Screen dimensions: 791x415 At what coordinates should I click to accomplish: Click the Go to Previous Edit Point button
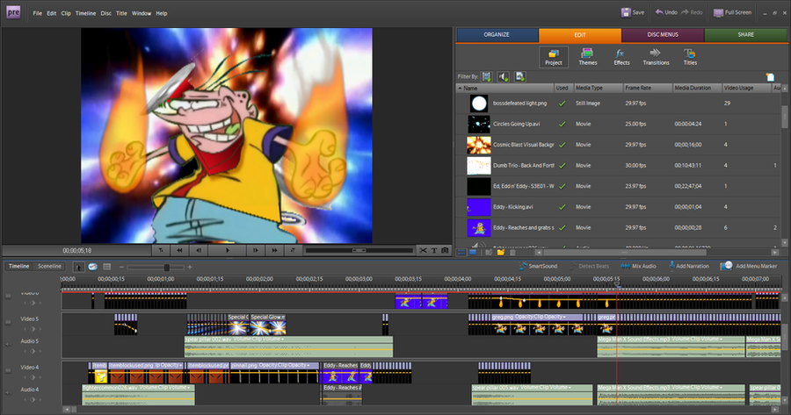pyautogui.click(x=161, y=250)
